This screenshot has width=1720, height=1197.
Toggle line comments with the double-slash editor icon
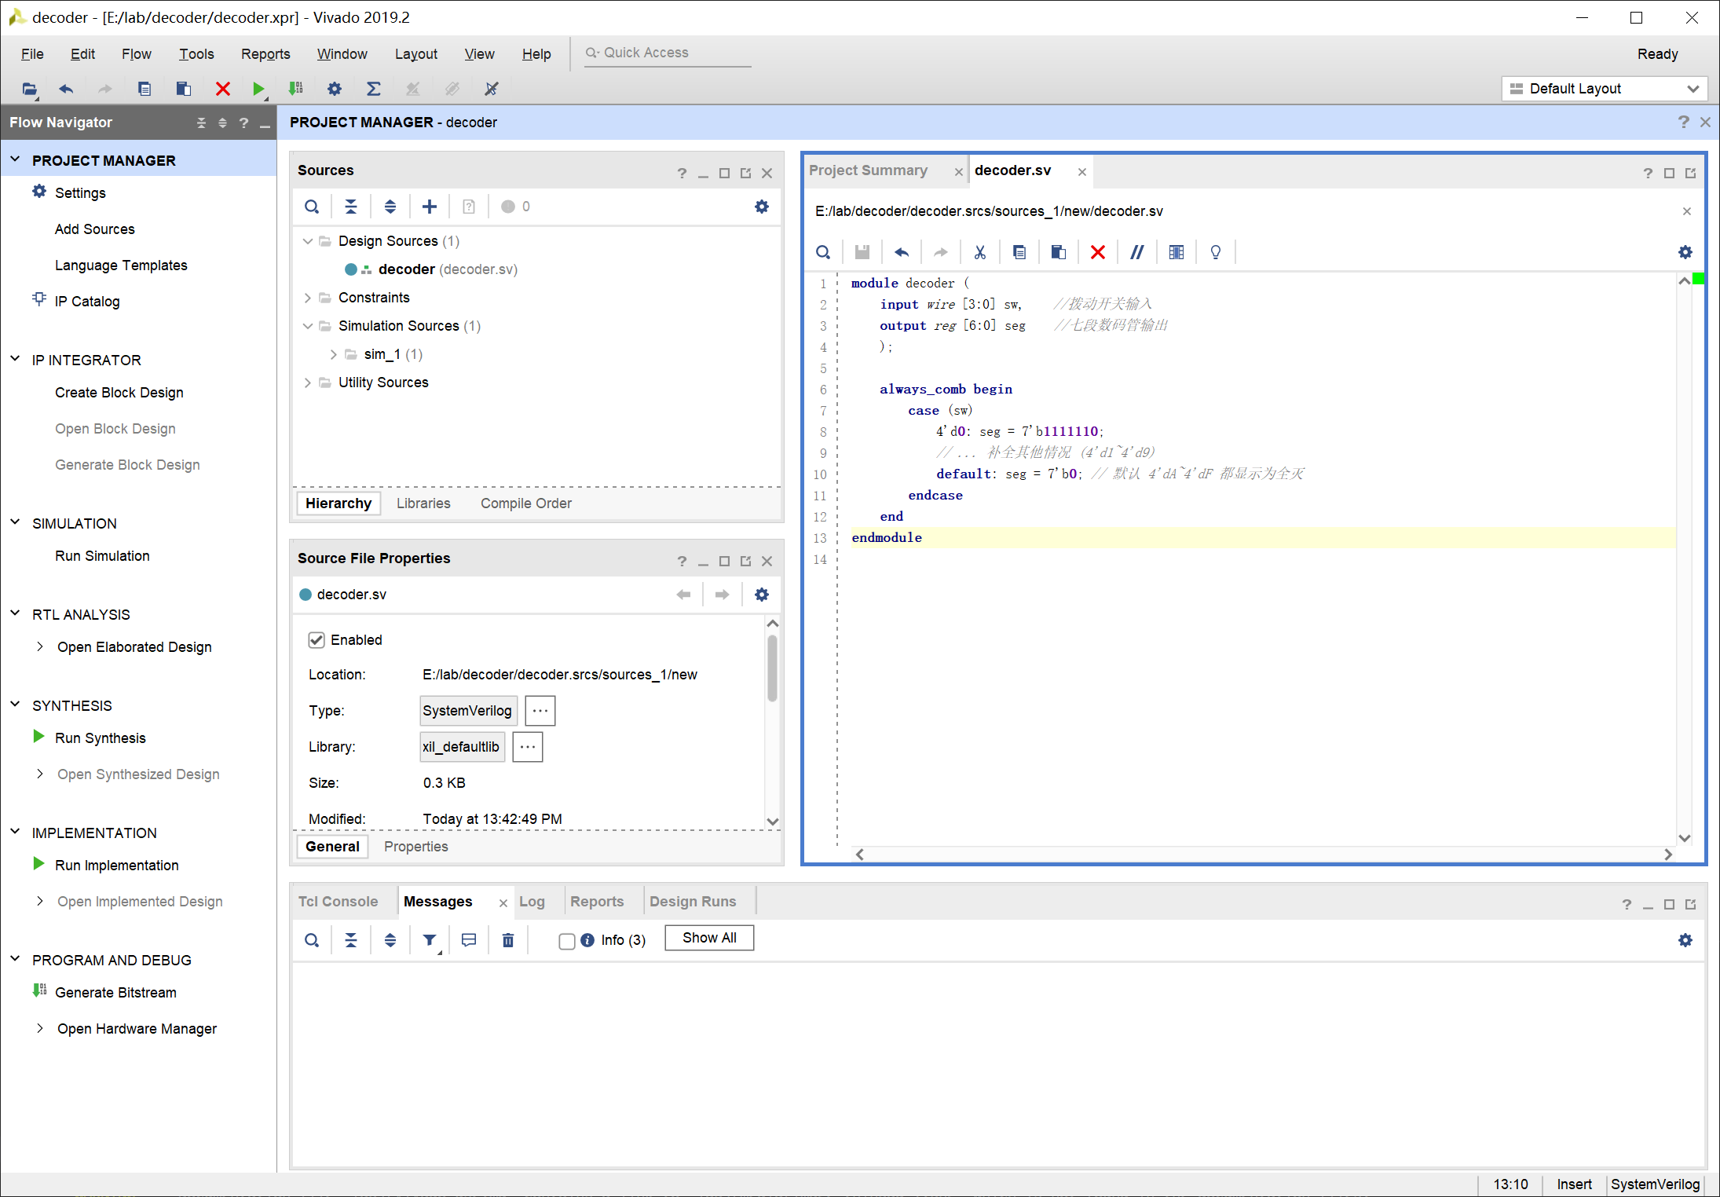1136,252
